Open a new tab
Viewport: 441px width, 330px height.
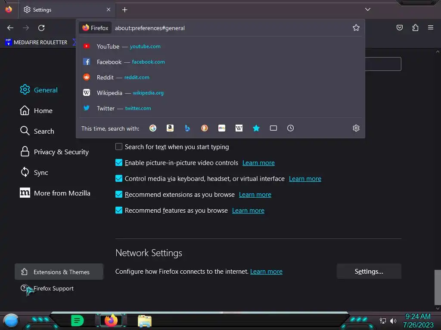(x=124, y=10)
